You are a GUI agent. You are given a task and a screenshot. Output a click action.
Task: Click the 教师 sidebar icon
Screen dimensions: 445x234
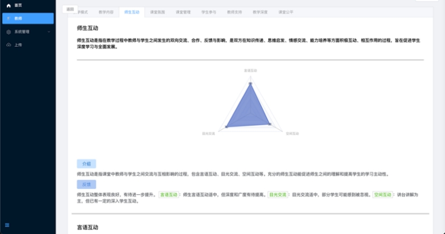9,18
